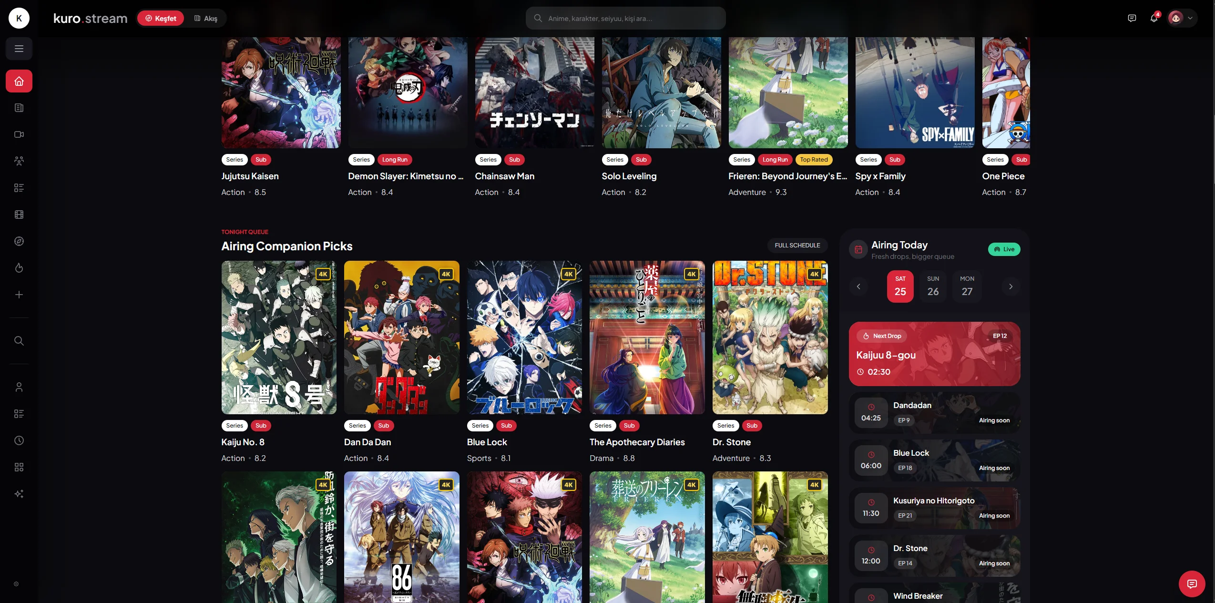The width and height of the screenshot is (1215, 603).
Task: Open the video camera sidebar icon
Action: pos(19,134)
